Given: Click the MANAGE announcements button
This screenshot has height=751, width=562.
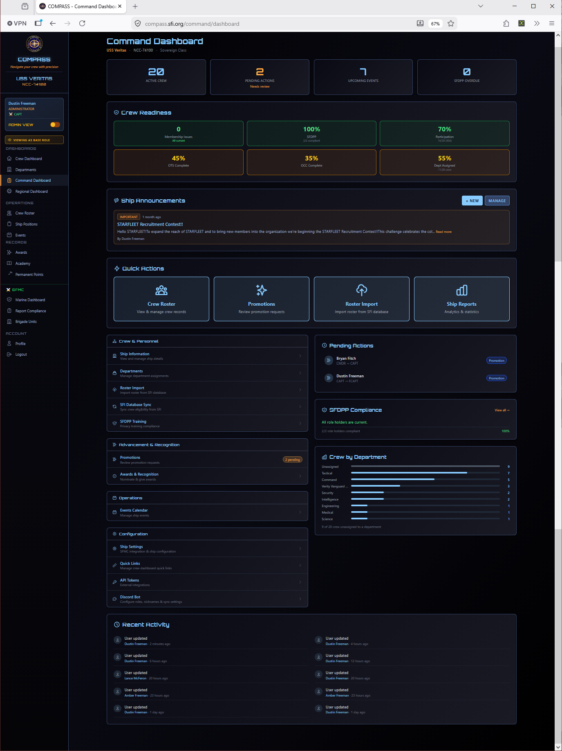Looking at the screenshot, I should click(x=497, y=201).
